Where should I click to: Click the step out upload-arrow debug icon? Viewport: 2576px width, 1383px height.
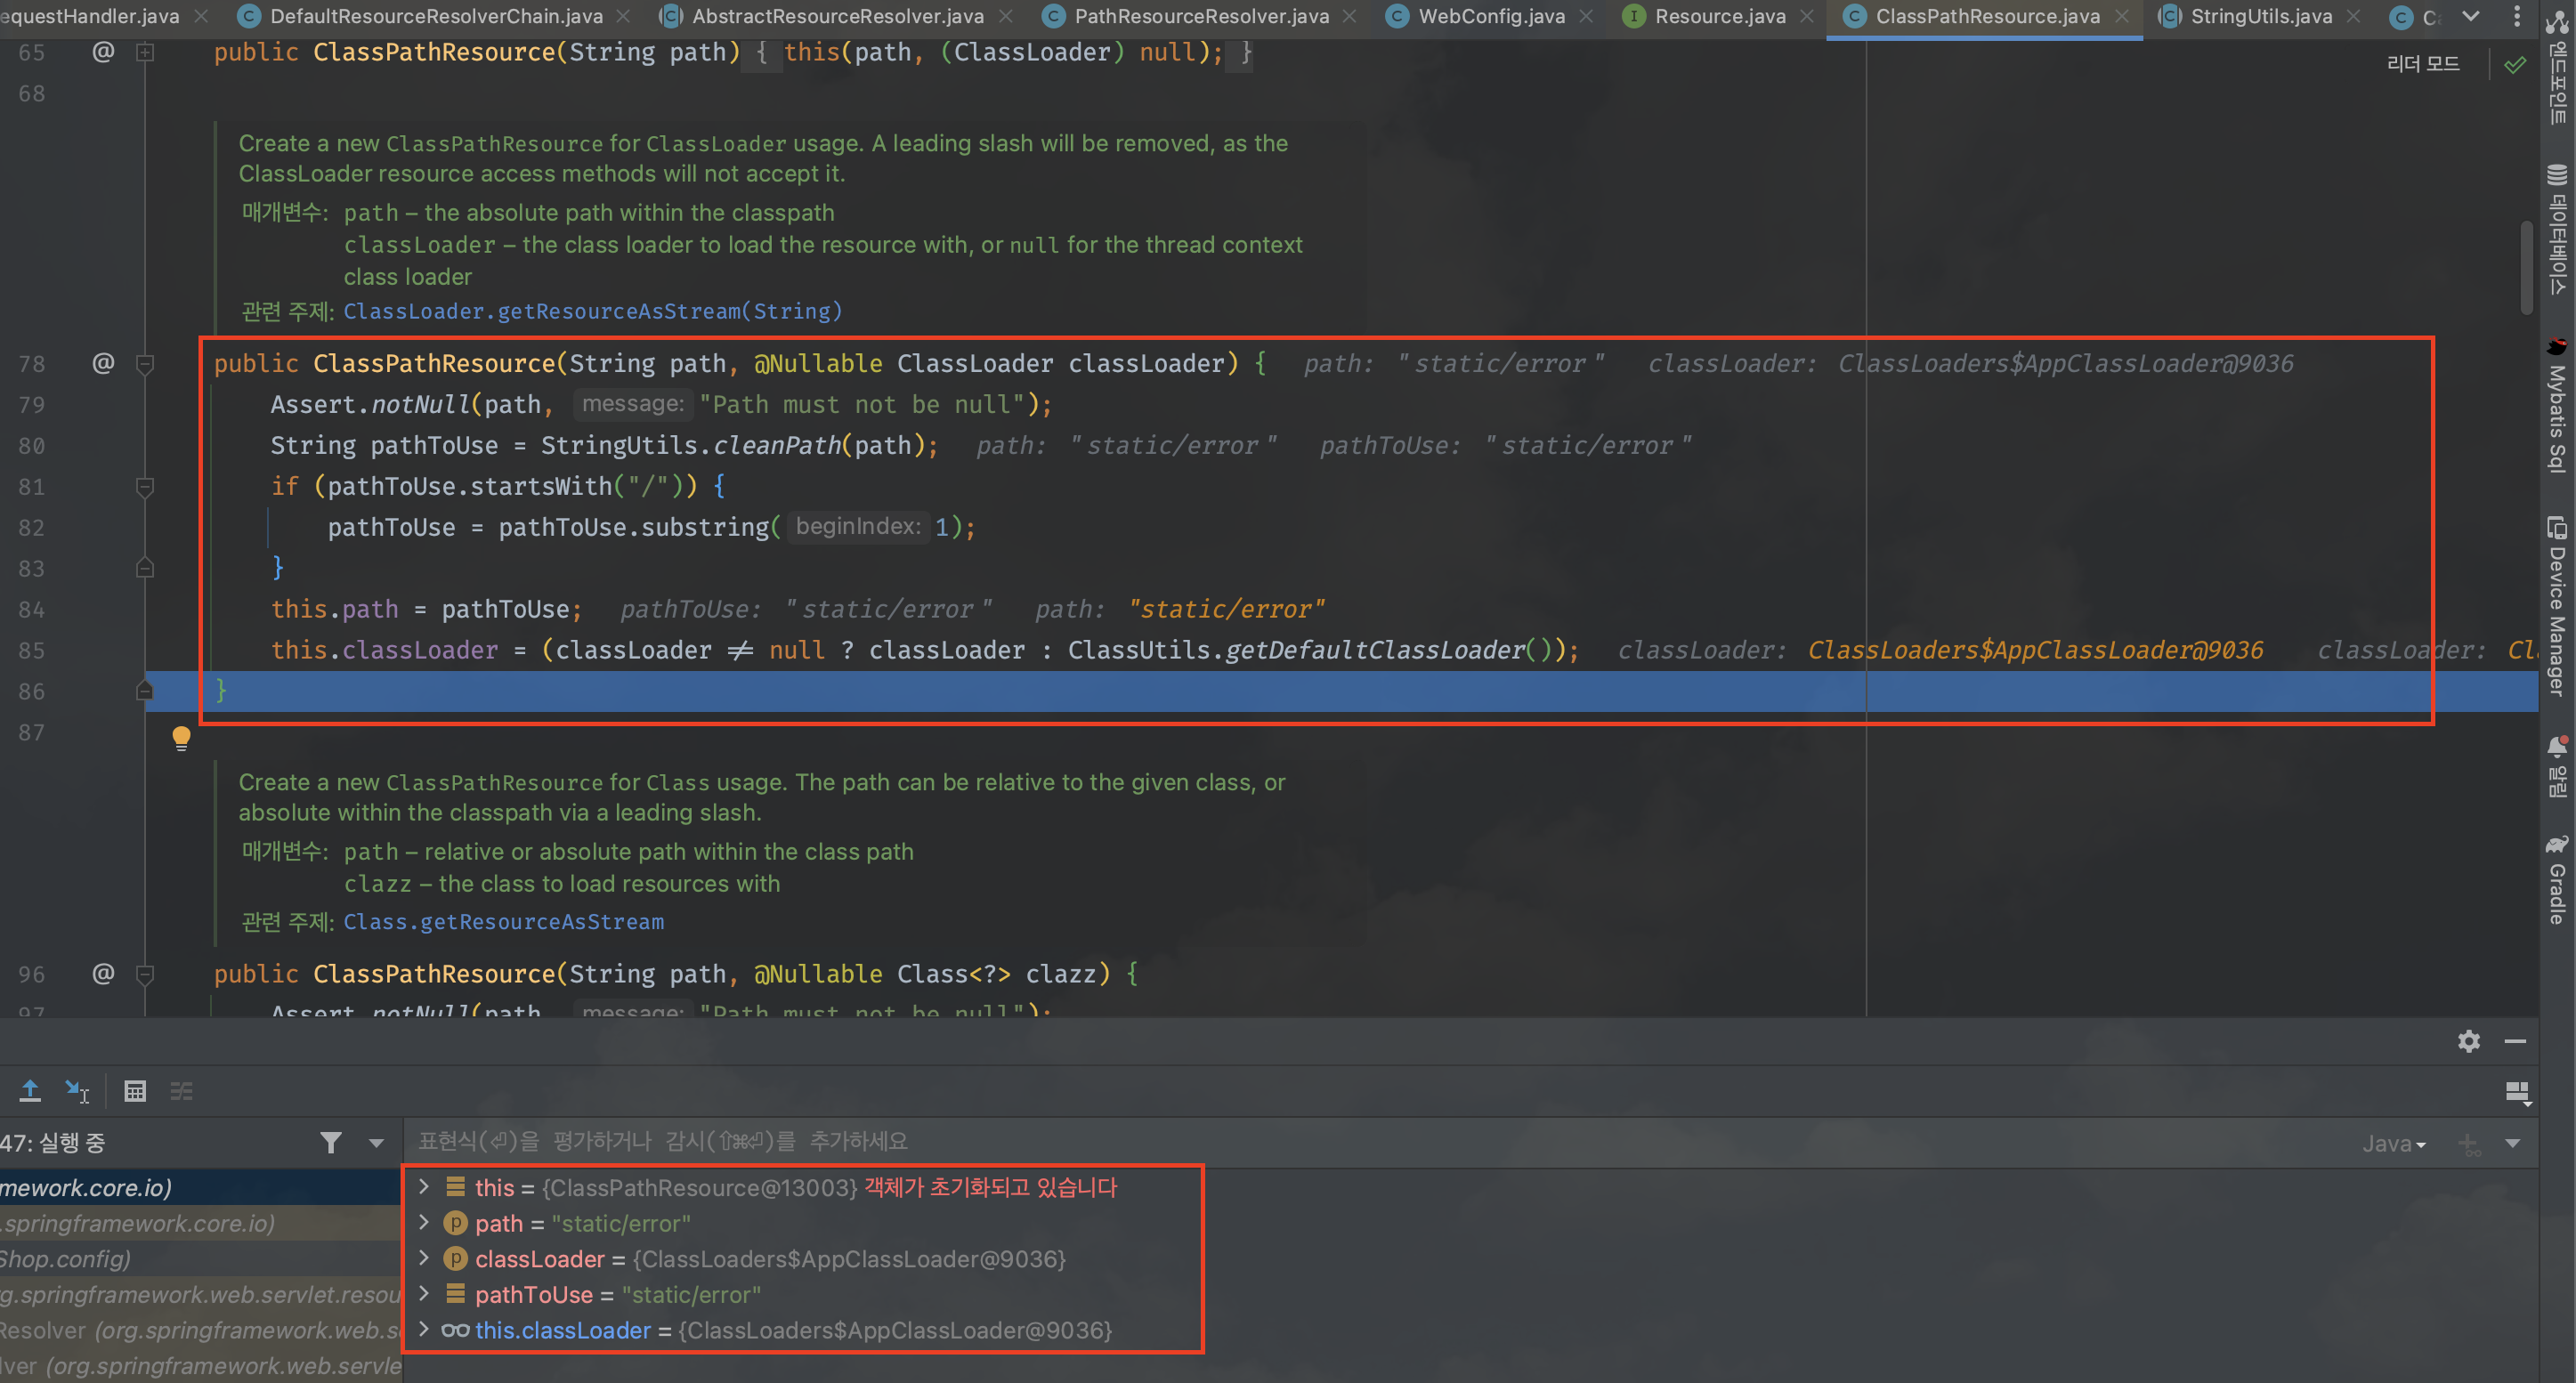(30, 1091)
